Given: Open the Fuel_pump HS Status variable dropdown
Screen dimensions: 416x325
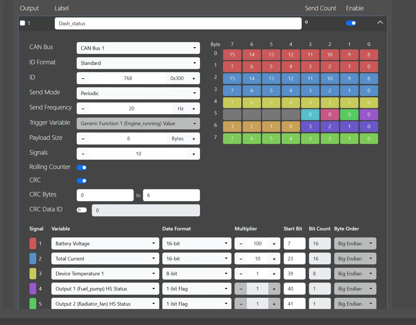Looking at the screenshot, I should point(105,289).
